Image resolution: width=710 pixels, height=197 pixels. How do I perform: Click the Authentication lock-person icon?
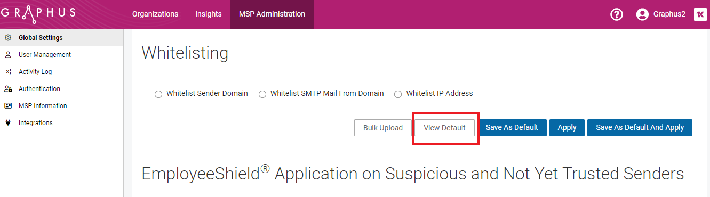coord(7,89)
